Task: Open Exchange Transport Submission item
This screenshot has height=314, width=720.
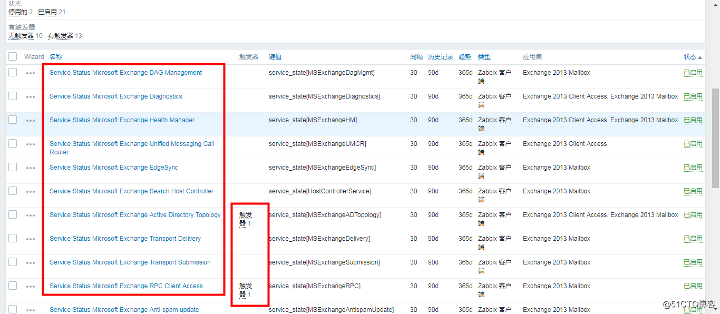Action: (130, 262)
